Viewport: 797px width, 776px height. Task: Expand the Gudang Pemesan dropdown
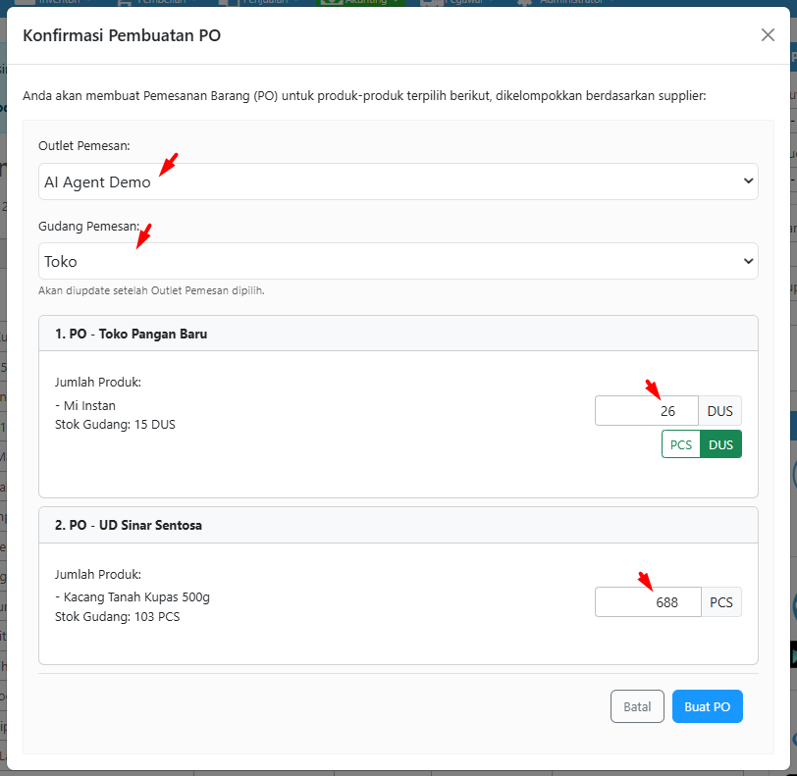[398, 261]
